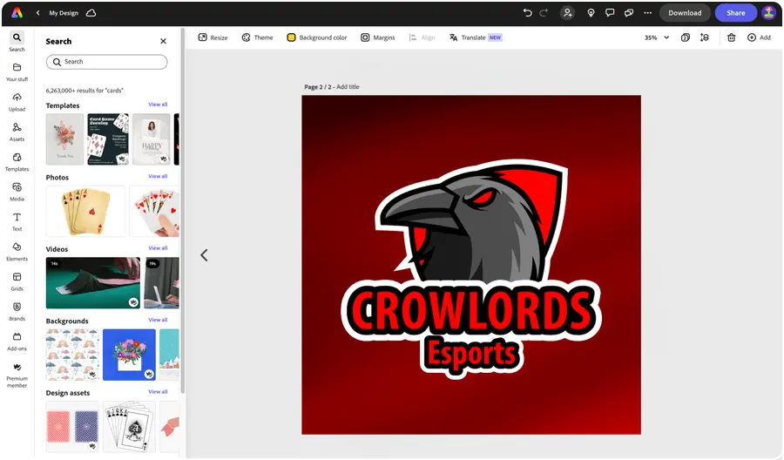Invite collaborators with the add-person icon
Viewport: 784px width, 460px height.
tap(567, 13)
